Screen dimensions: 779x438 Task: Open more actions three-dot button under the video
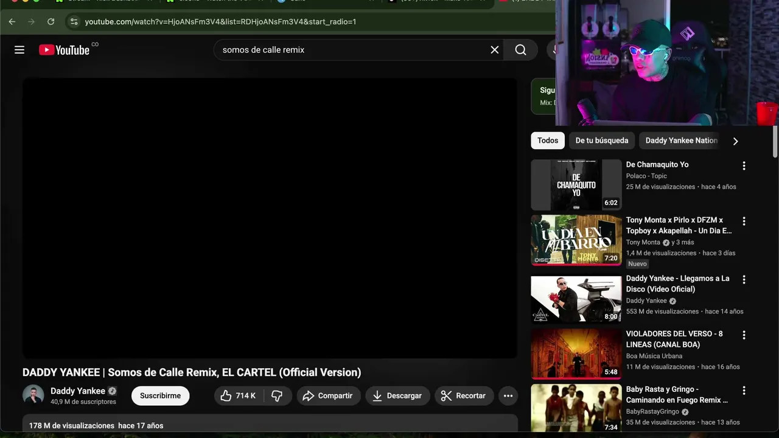(508, 396)
